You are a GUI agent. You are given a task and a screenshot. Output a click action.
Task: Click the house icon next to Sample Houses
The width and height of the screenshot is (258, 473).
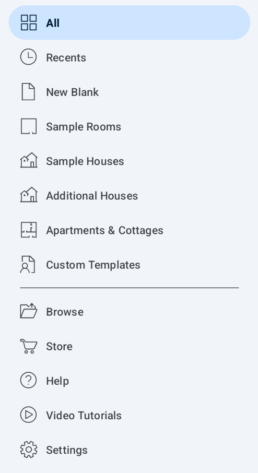[x=29, y=160]
